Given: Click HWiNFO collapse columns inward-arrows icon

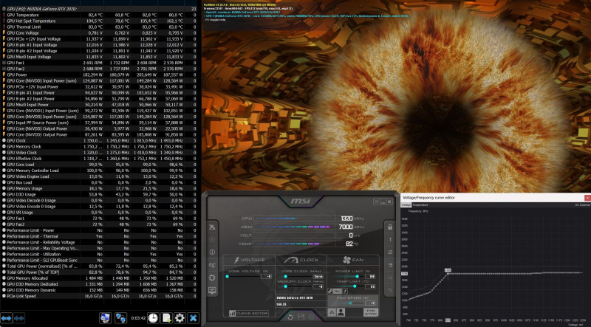Looking at the screenshot, I should pyautogui.click(x=19, y=318).
